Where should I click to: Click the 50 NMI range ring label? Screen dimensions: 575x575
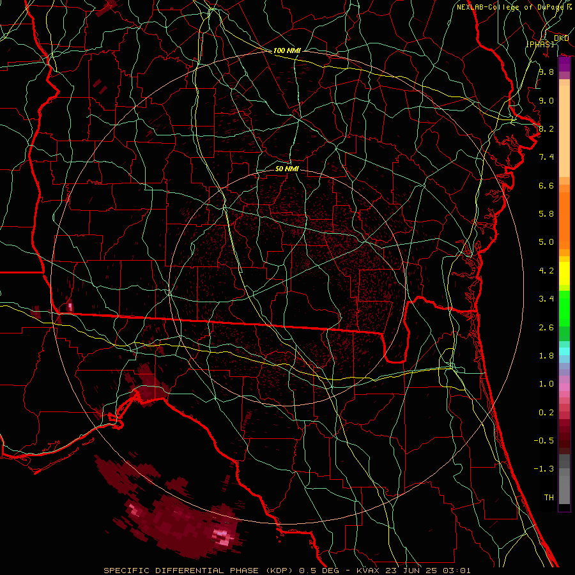(287, 169)
